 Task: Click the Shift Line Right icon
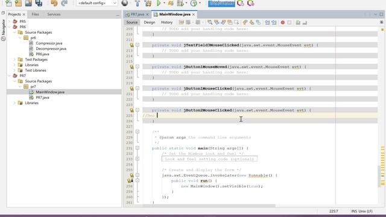(274, 22)
